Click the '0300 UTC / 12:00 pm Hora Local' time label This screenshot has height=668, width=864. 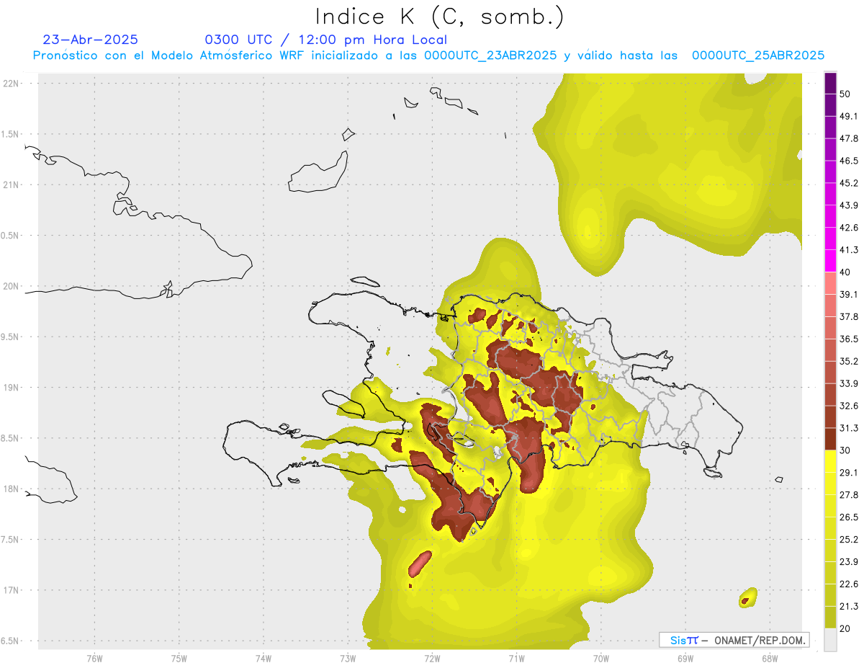326,40
